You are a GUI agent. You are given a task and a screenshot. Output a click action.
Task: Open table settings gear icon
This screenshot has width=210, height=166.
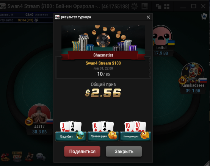(134, 6)
